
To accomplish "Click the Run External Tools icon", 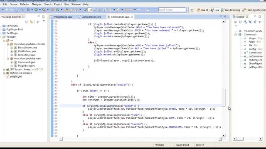I will point(44,10).
